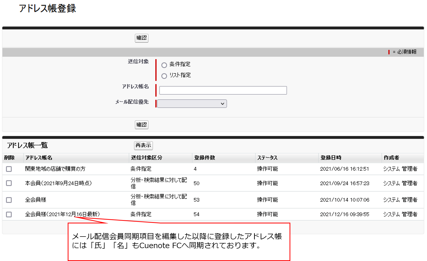Click the アドレス帳名 column header
427x261 pixels.
(x=39, y=158)
